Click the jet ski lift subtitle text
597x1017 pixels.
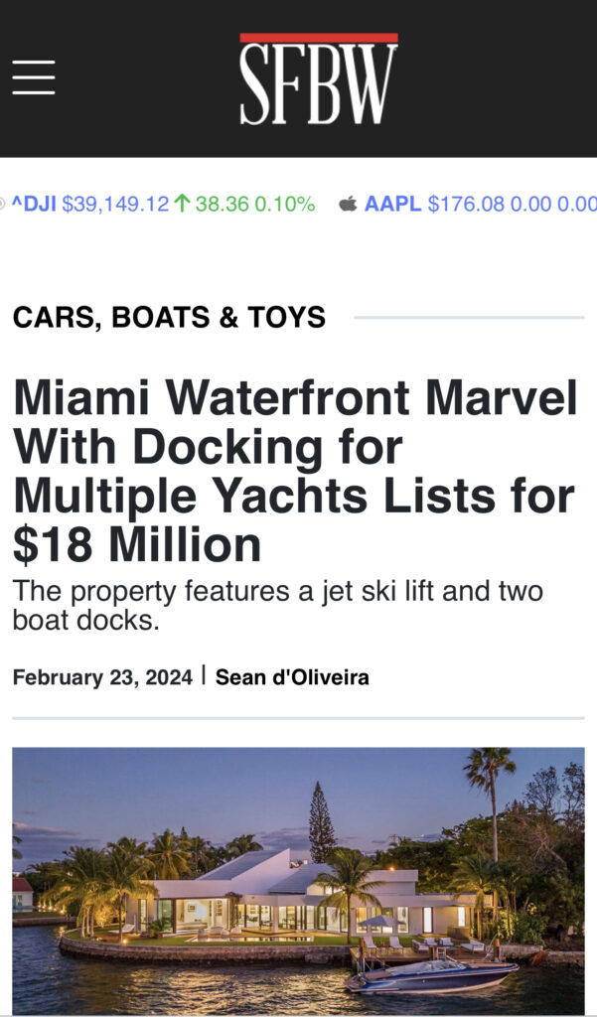(278, 605)
